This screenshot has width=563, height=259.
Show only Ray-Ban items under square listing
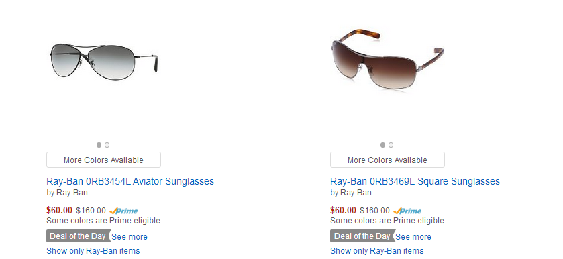pos(377,251)
